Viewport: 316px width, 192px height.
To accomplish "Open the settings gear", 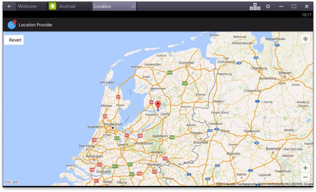I will [268, 7].
